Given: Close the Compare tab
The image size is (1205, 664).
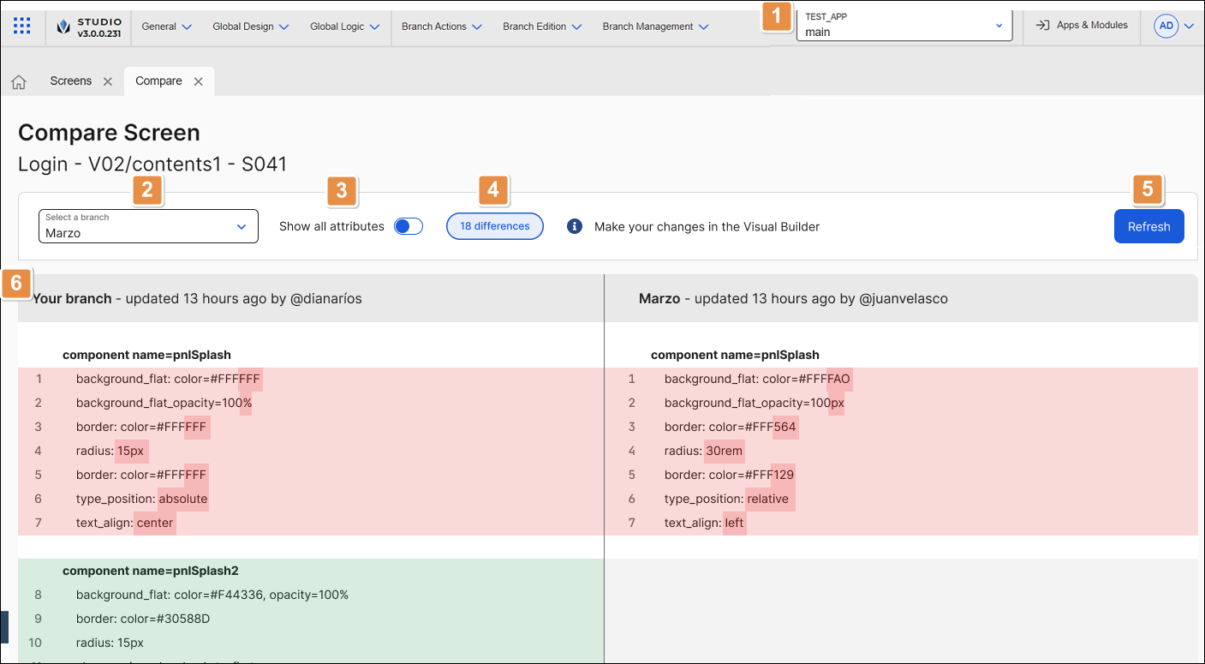Looking at the screenshot, I should (198, 81).
